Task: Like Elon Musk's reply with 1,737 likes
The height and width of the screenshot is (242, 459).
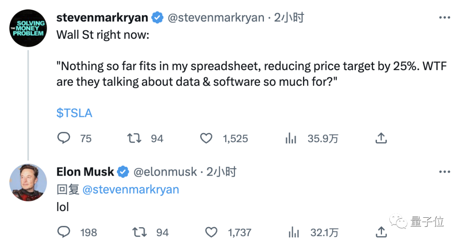Action: click(x=211, y=232)
